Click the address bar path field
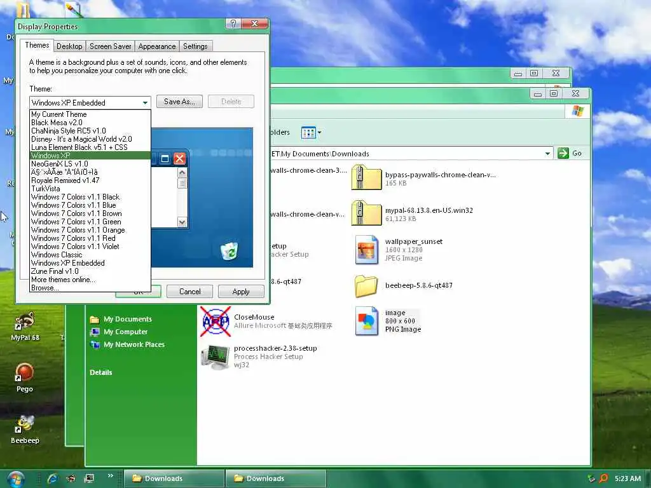This screenshot has height=488, width=651. tap(407, 154)
